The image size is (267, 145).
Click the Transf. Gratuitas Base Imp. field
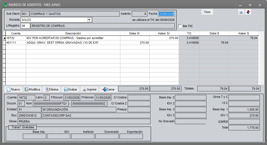click(x=34, y=136)
